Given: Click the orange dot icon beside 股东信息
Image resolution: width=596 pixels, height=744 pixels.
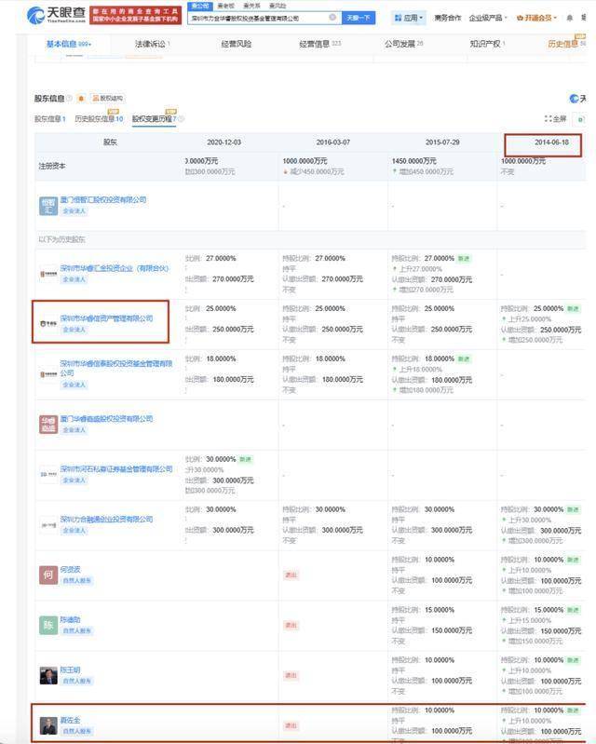Looking at the screenshot, I should (81, 98).
